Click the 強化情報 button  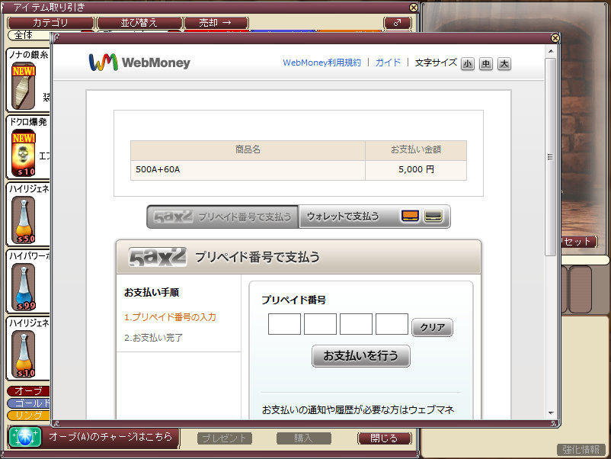tap(581, 450)
